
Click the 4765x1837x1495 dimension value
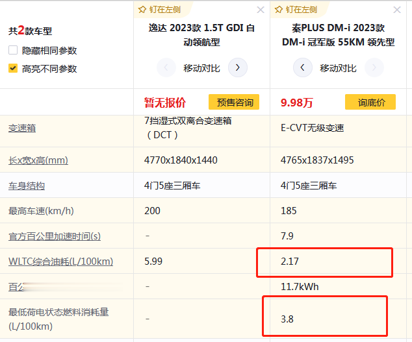pos(317,160)
